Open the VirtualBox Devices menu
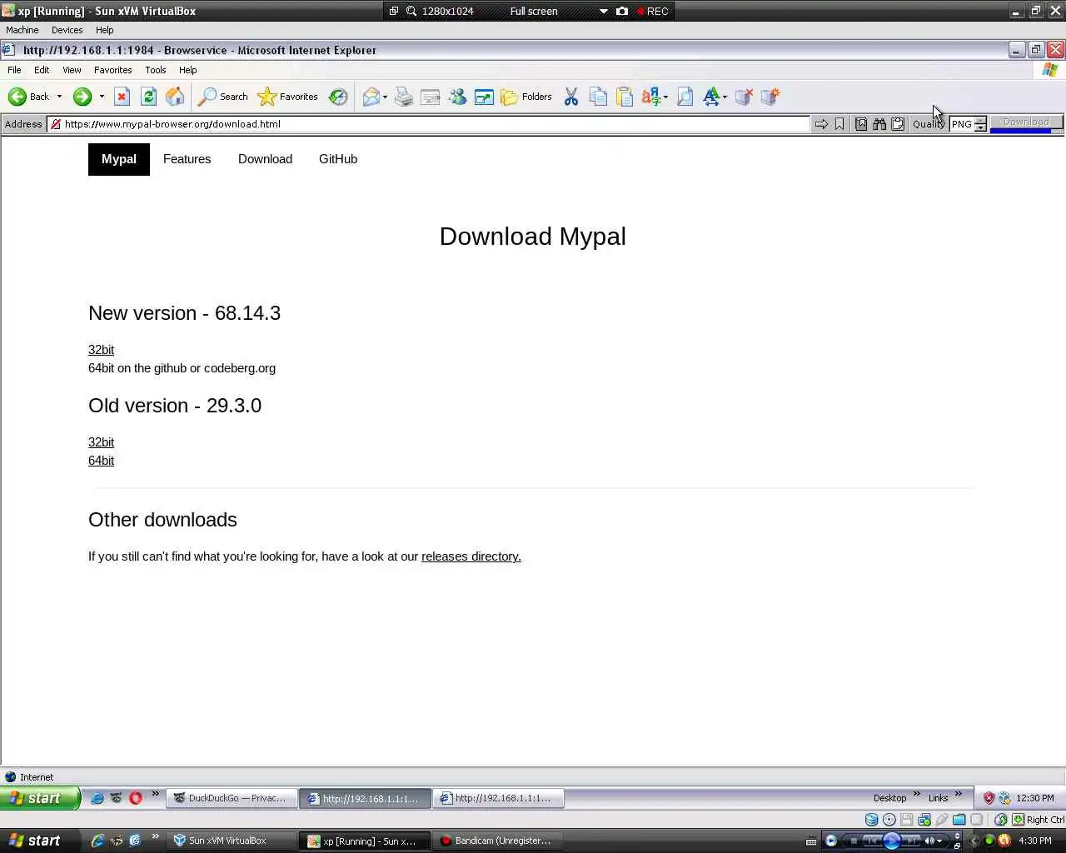 click(x=67, y=30)
